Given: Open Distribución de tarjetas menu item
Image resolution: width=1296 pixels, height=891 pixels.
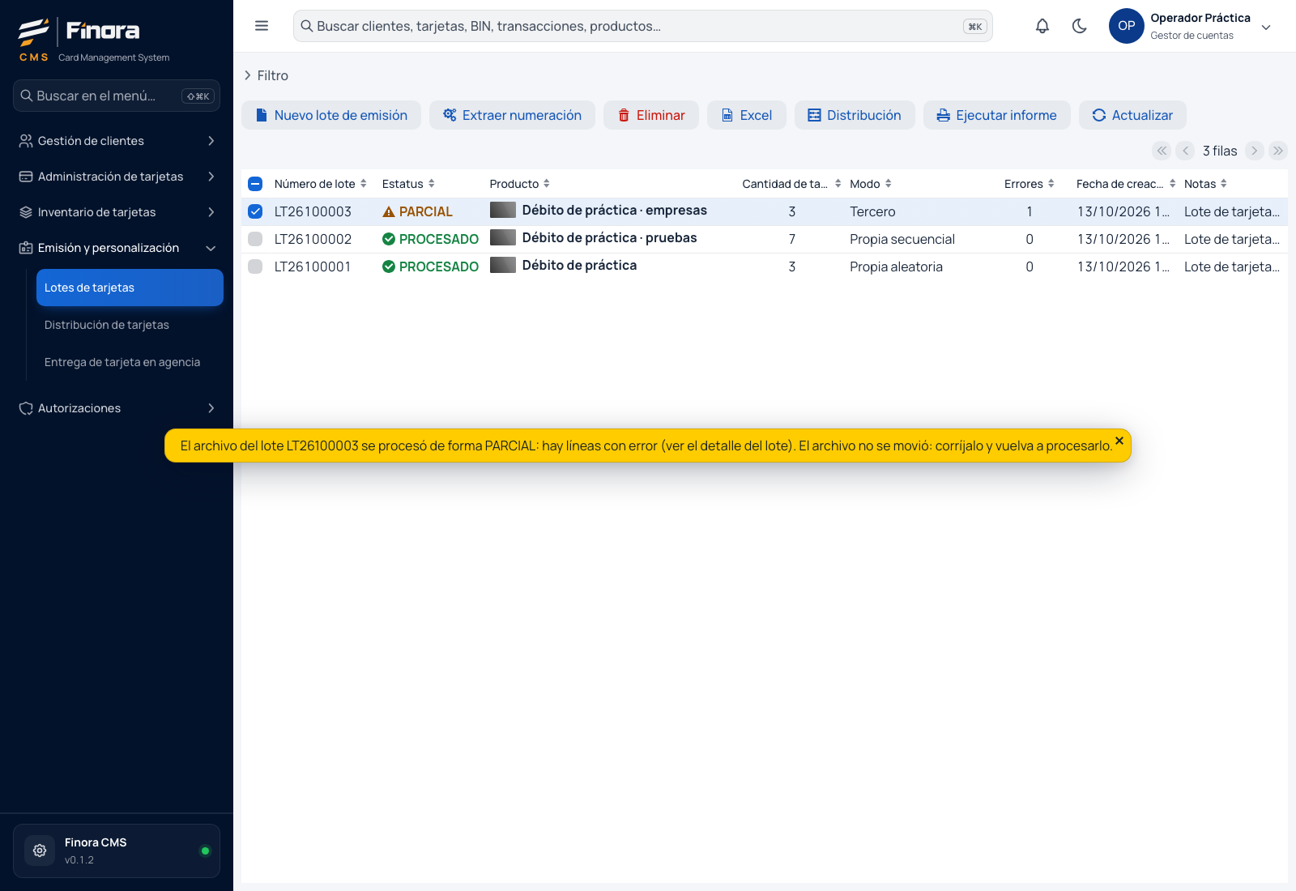Looking at the screenshot, I should click(x=130, y=325).
